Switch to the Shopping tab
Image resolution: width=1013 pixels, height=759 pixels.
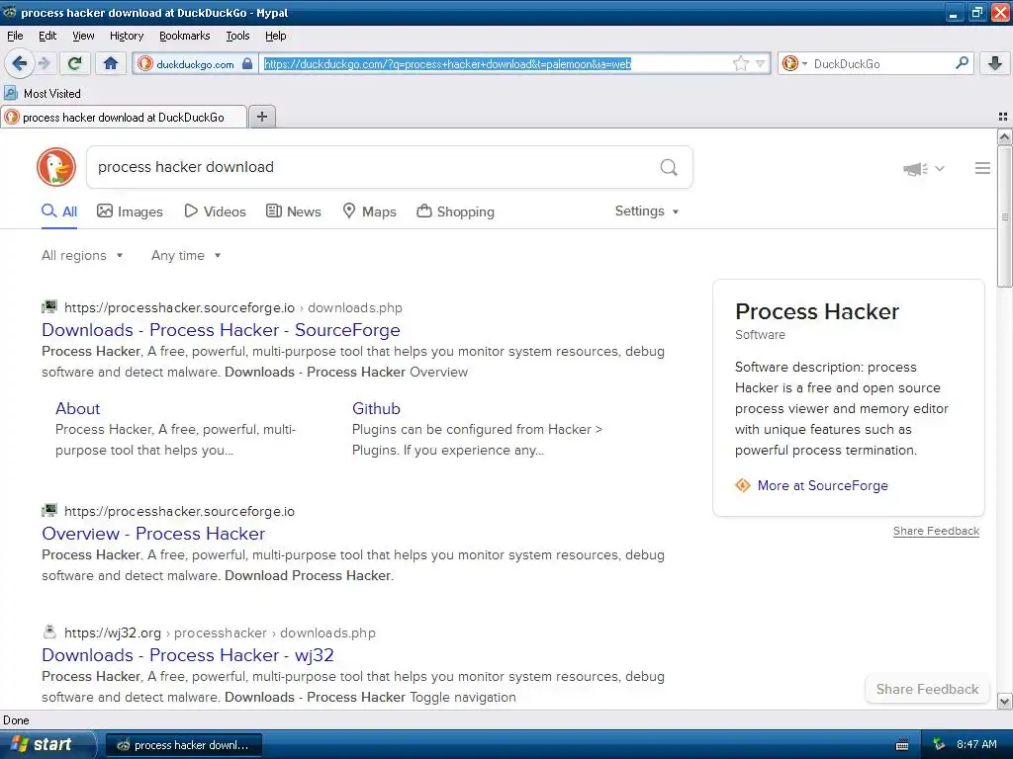click(455, 211)
